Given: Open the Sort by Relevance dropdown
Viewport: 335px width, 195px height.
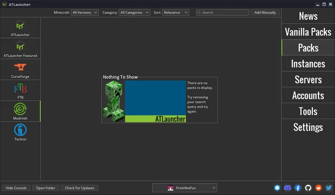Looking at the screenshot, I should tap(175, 12).
